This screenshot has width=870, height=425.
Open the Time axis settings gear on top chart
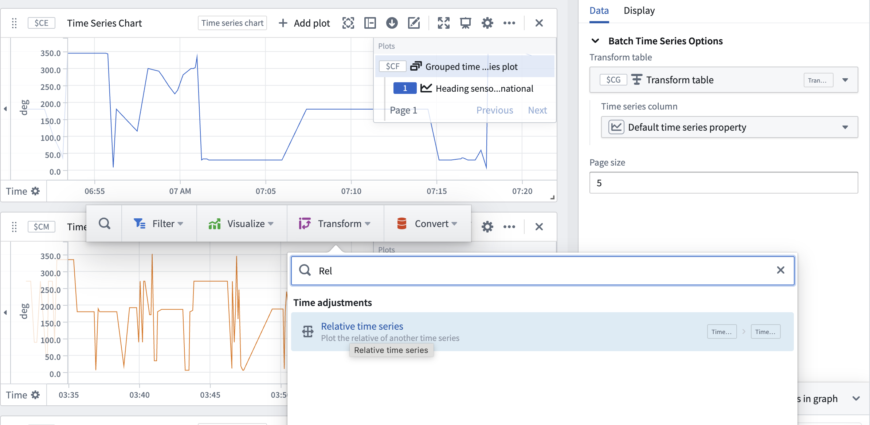tap(35, 191)
